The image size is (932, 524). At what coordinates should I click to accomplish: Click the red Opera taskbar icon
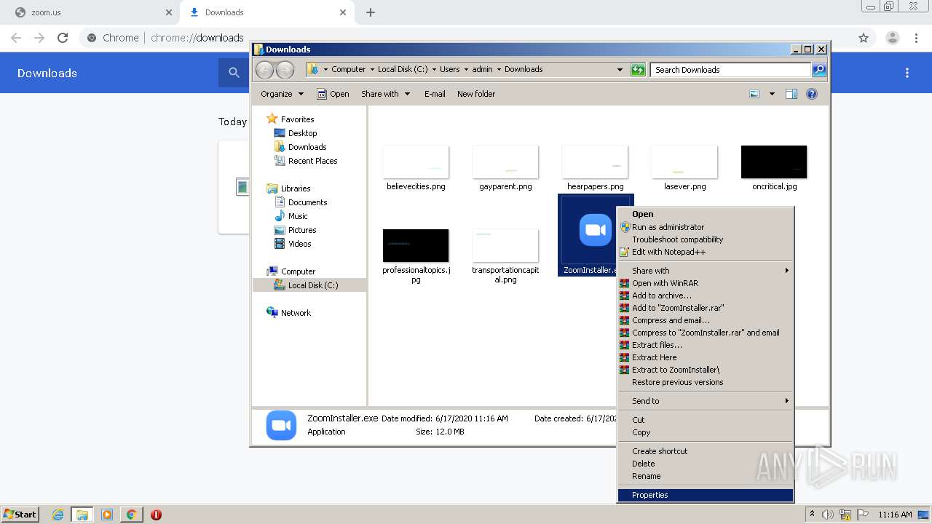click(x=156, y=515)
